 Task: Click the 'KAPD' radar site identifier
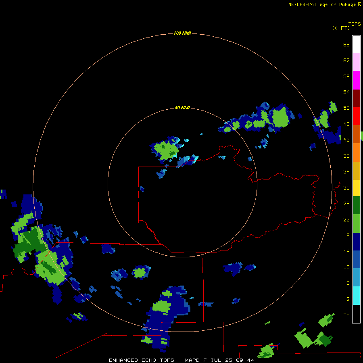pos(193,360)
